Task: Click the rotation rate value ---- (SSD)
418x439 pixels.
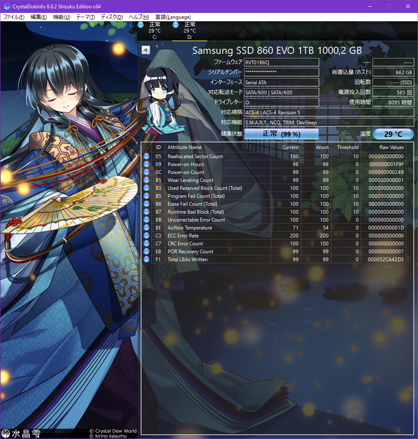Action: click(x=393, y=82)
